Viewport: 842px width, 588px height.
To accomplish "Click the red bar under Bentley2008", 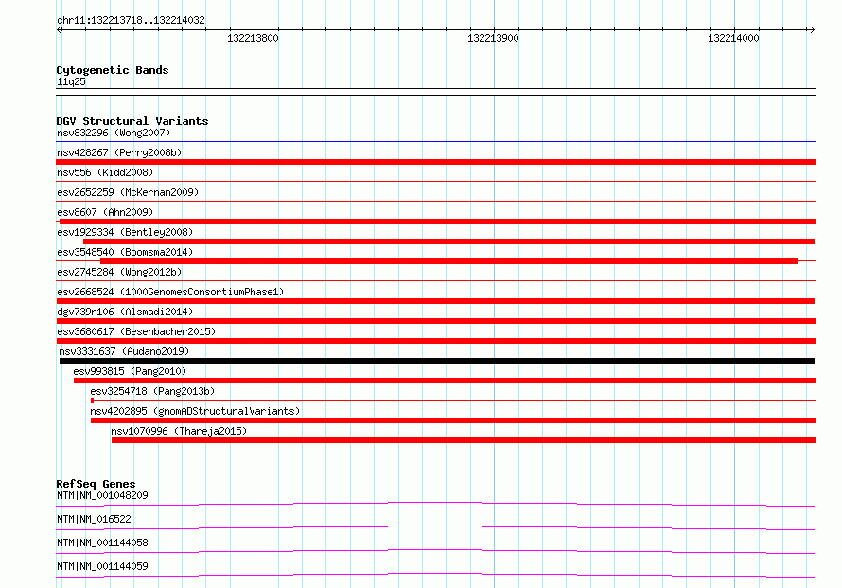I will click(x=449, y=241).
